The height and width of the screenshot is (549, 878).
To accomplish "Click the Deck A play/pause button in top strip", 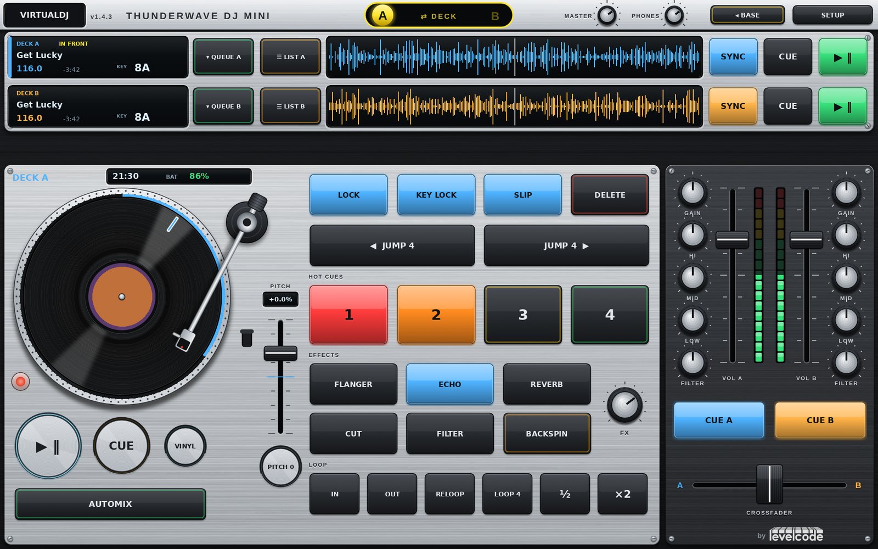I will click(842, 57).
